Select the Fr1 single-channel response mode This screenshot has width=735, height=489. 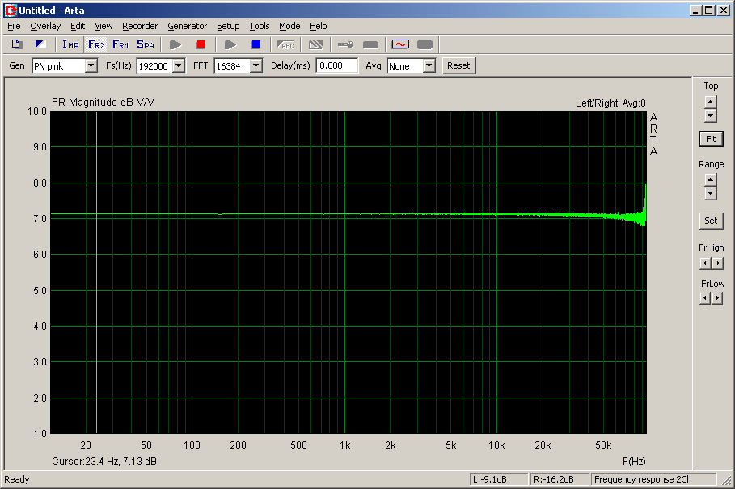pos(120,44)
